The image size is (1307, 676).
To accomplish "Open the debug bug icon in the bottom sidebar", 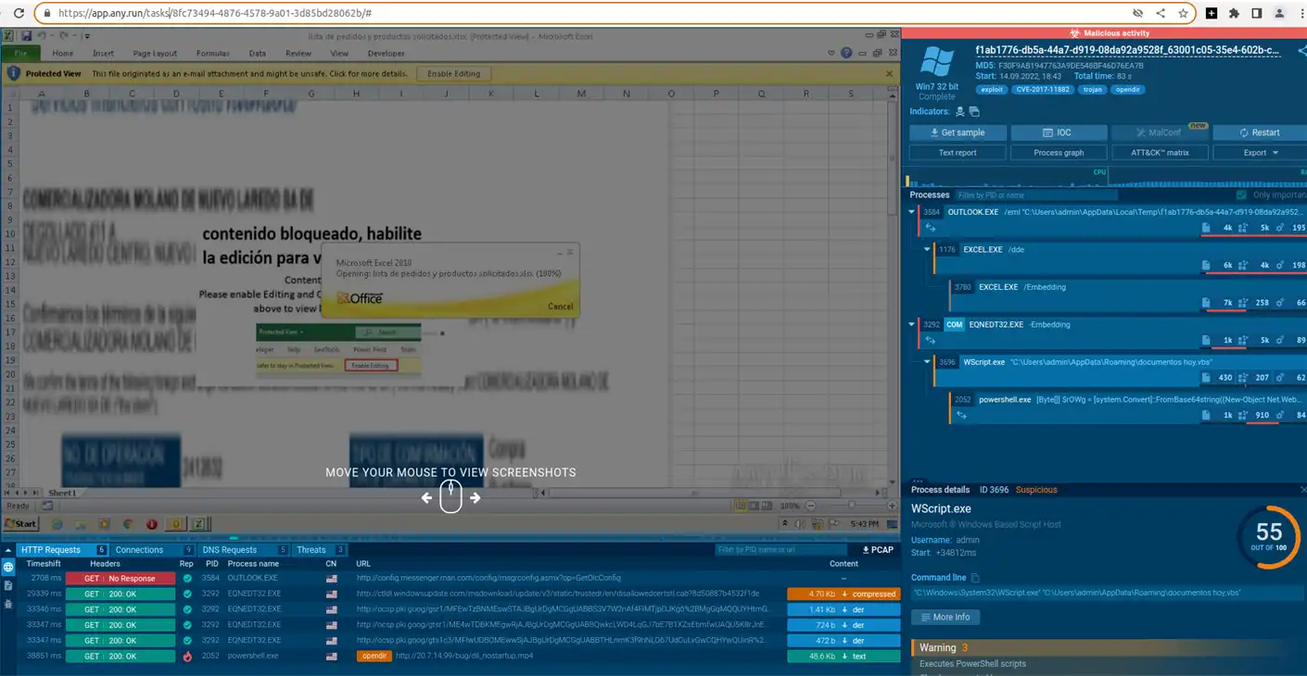I will [8, 604].
